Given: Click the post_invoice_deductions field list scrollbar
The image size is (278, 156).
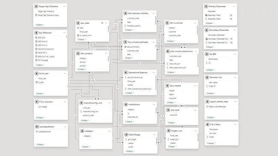Looking at the screenshot, I should [198, 61].
